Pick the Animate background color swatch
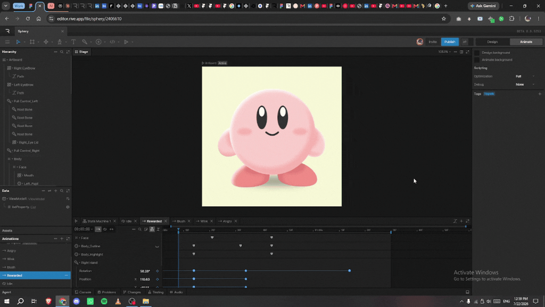 coord(477,60)
